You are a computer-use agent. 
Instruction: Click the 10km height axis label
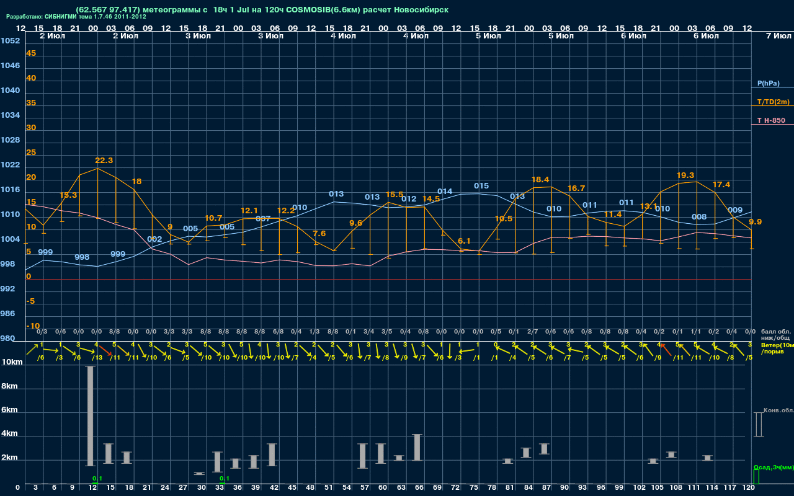12,361
